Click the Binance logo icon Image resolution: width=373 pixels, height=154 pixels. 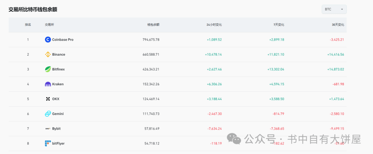pyautogui.click(x=48, y=54)
